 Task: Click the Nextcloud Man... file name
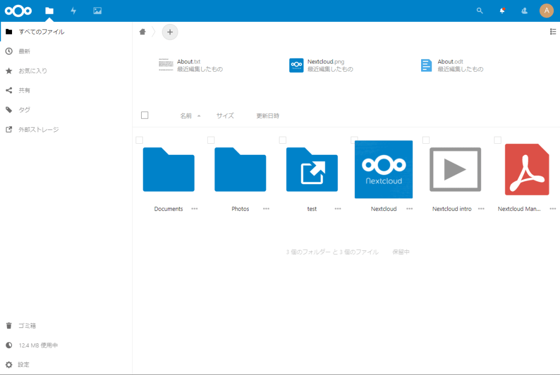tap(520, 209)
